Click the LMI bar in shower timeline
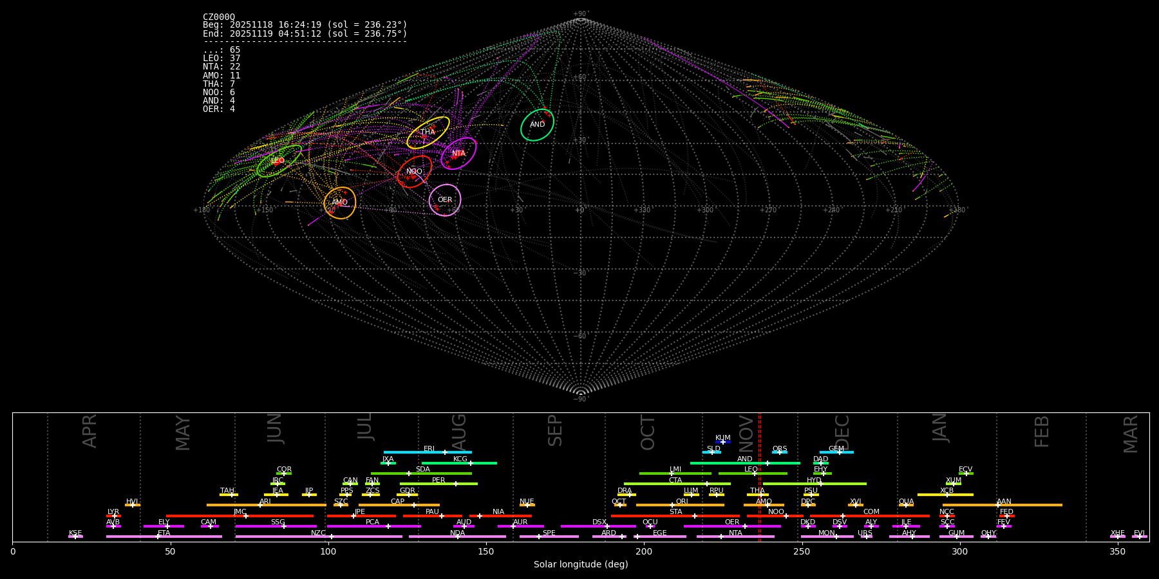1159x579 pixels. pyautogui.click(x=675, y=473)
